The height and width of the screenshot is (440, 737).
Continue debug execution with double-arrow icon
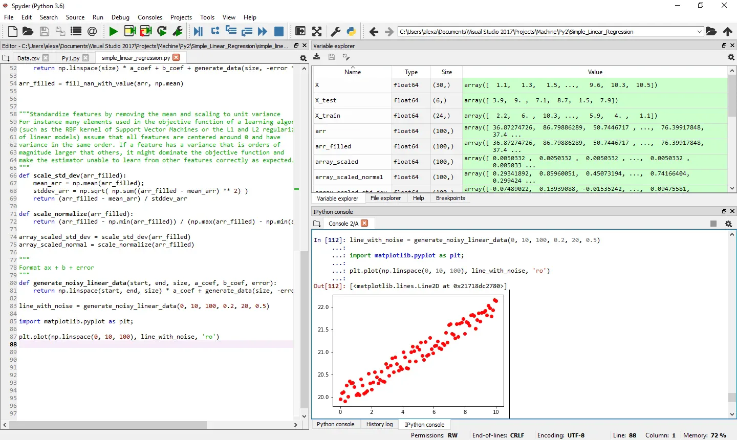[263, 32]
